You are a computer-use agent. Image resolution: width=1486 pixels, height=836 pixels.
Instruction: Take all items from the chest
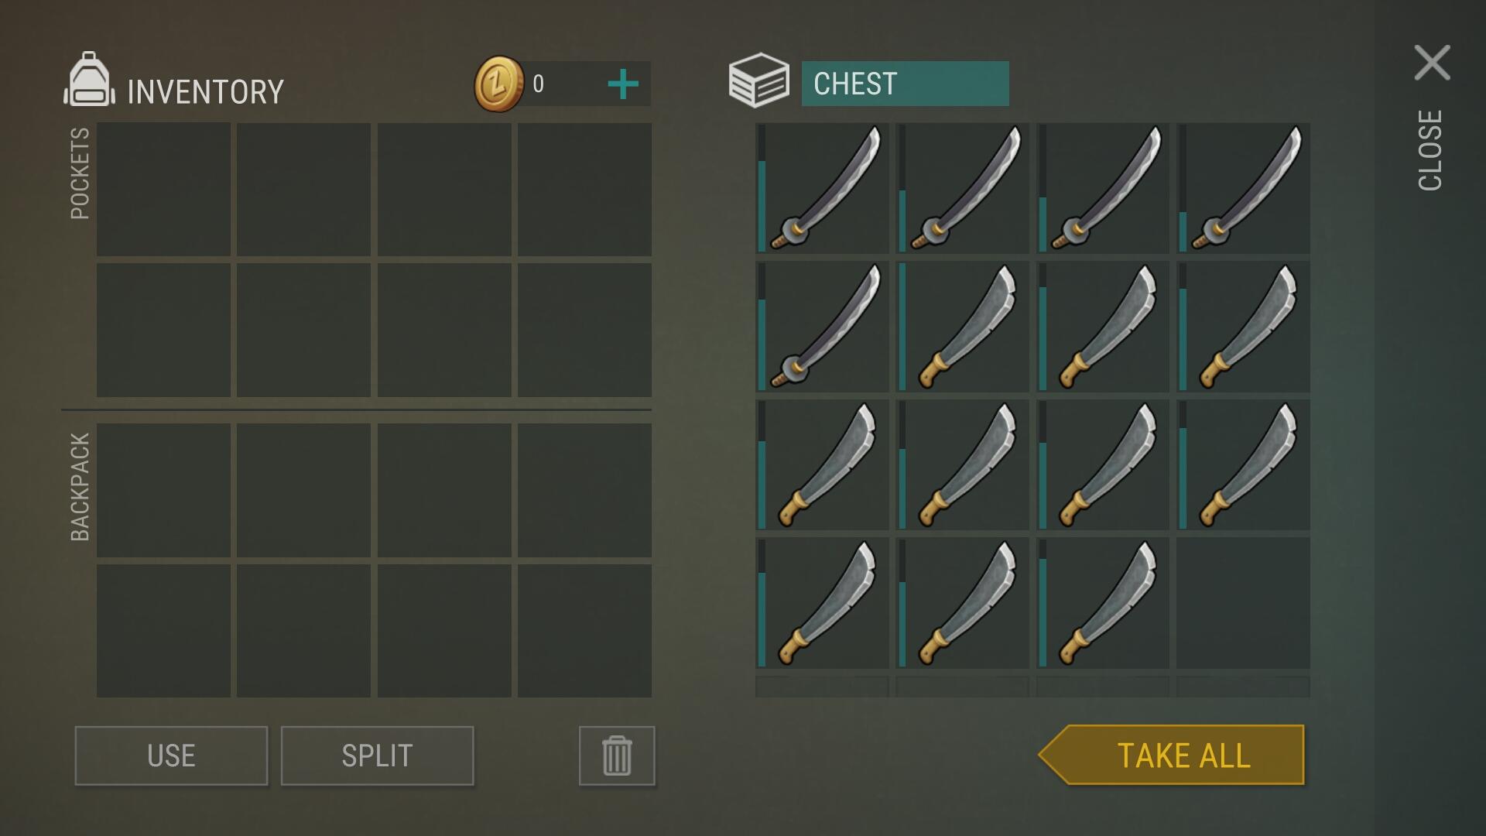pos(1171,755)
